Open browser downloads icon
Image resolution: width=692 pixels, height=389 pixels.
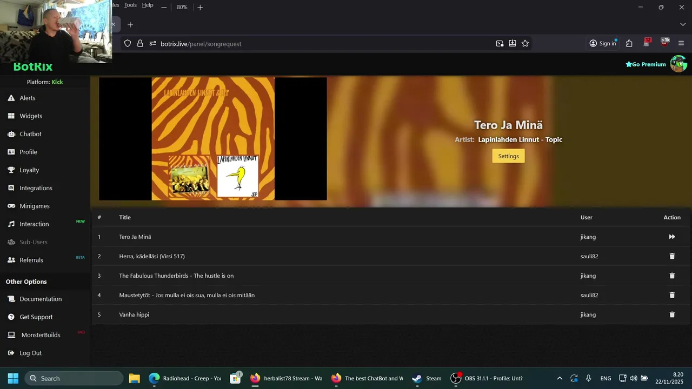click(x=512, y=43)
